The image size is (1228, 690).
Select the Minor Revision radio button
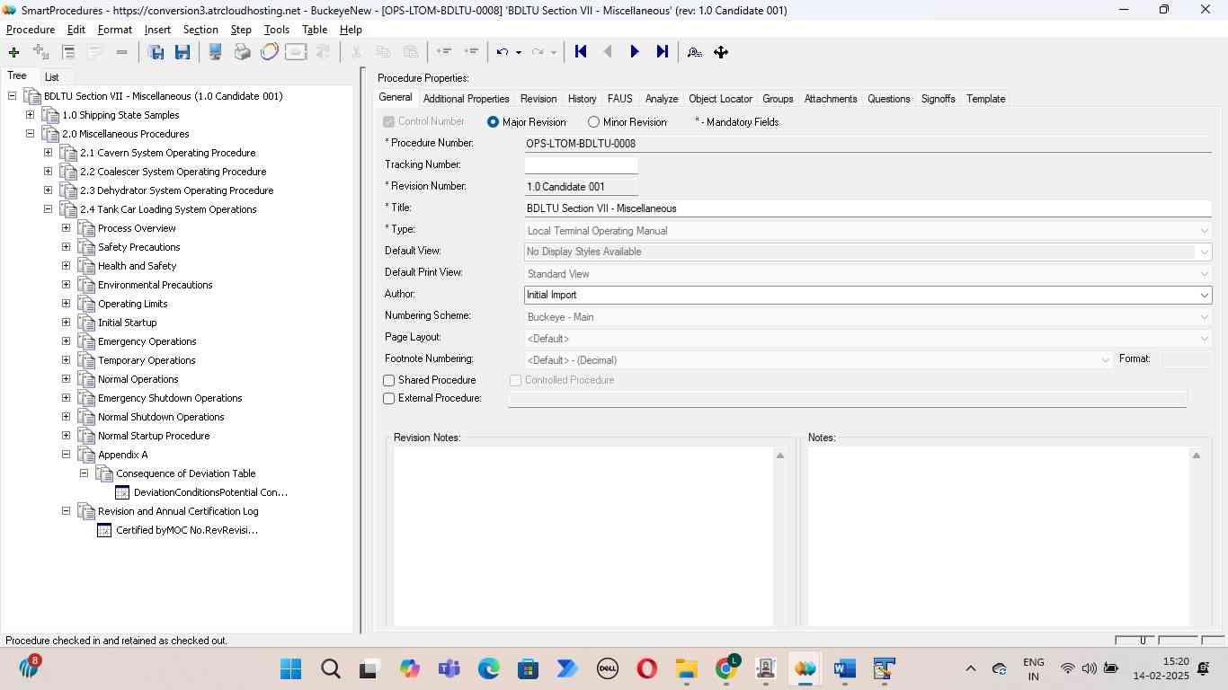pos(593,122)
